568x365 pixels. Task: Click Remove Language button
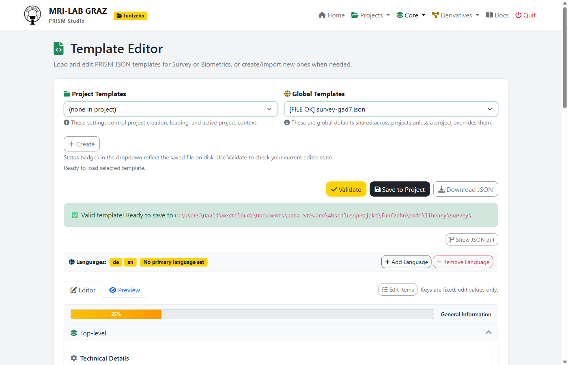(x=463, y=262)
